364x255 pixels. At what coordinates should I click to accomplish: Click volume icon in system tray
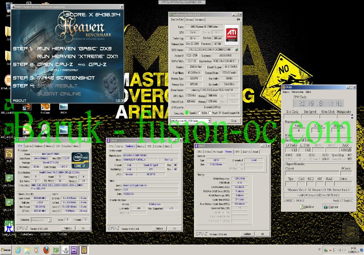tap(344, 250)
